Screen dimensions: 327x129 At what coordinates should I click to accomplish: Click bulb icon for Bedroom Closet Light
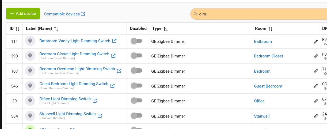pos(30,56)
